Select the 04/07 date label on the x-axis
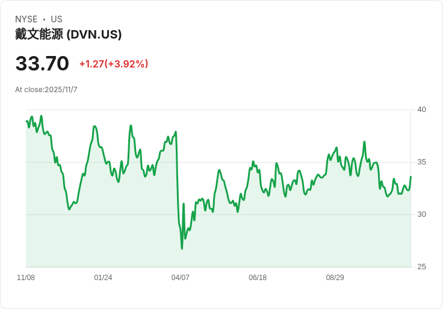Viewport: 443px width, 309px height. tap(180, 278)
